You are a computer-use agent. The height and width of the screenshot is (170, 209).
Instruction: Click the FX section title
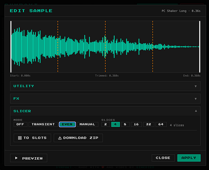tap(16, 99)
